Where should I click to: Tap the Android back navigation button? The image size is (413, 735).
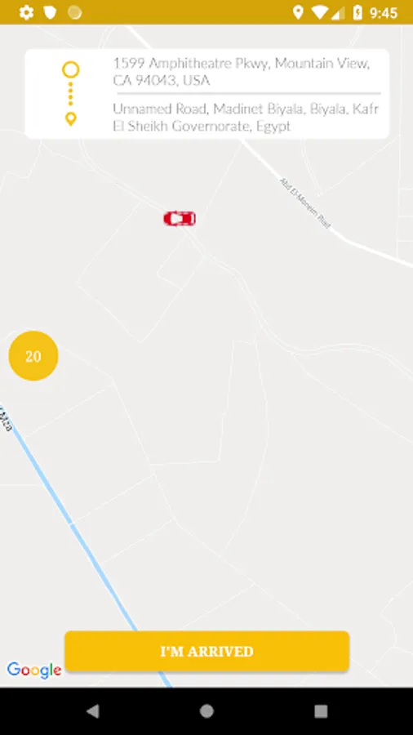pyautogui.click(x=93, y=711)
